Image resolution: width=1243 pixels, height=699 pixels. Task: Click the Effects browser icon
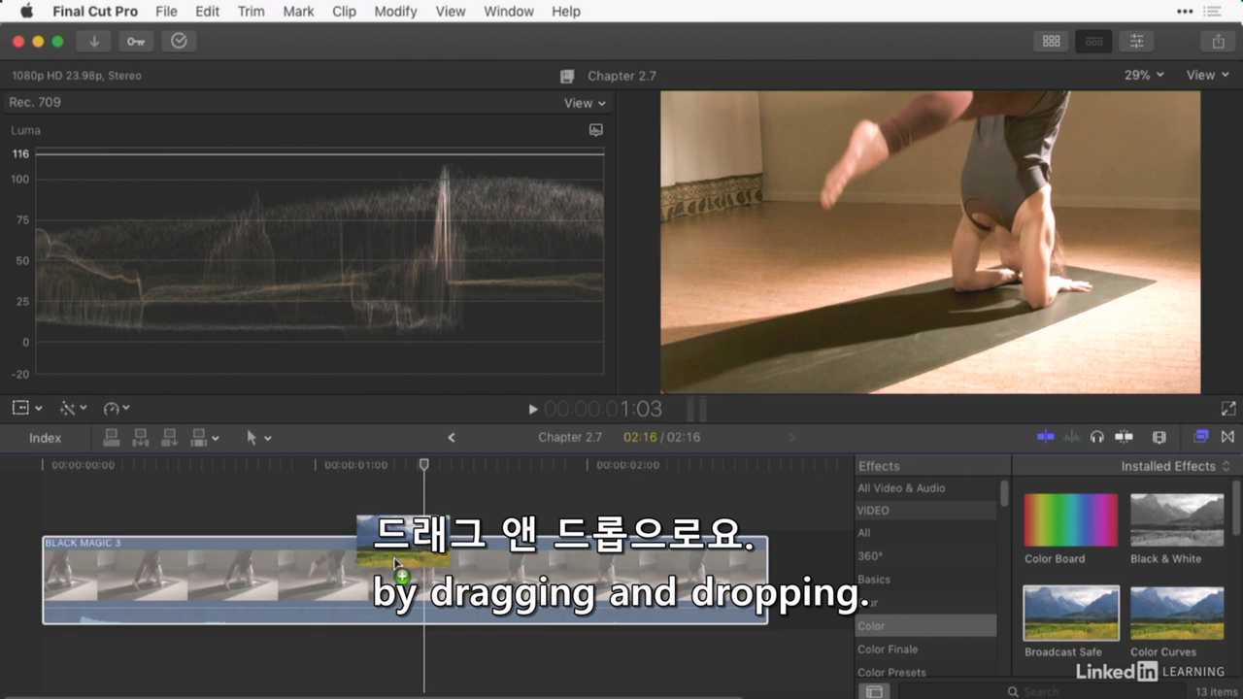(x=1201, y=437)
